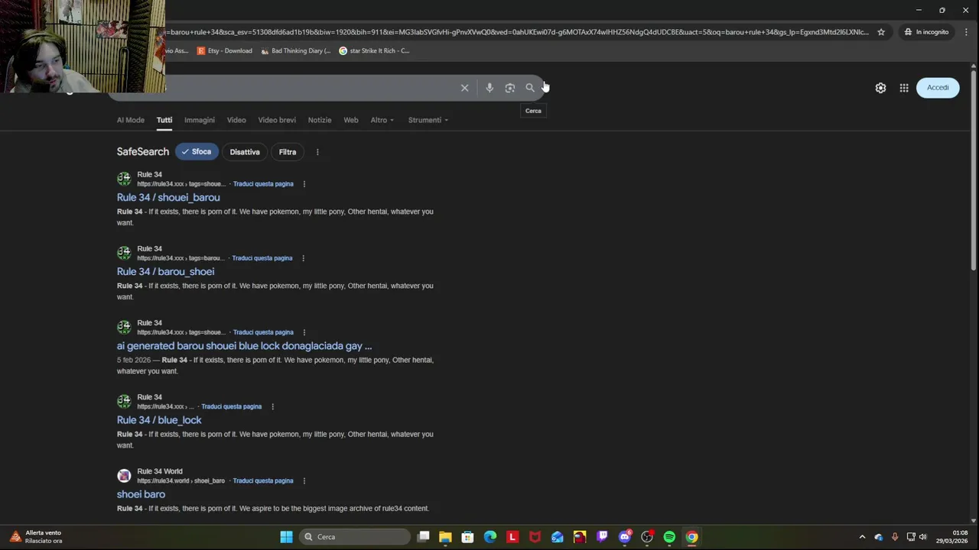Image resolution: width=979 pixels, height=550 pixels.
Task: Click Traduci questa pagina for blue_lock result
Action: coord(231,406)
